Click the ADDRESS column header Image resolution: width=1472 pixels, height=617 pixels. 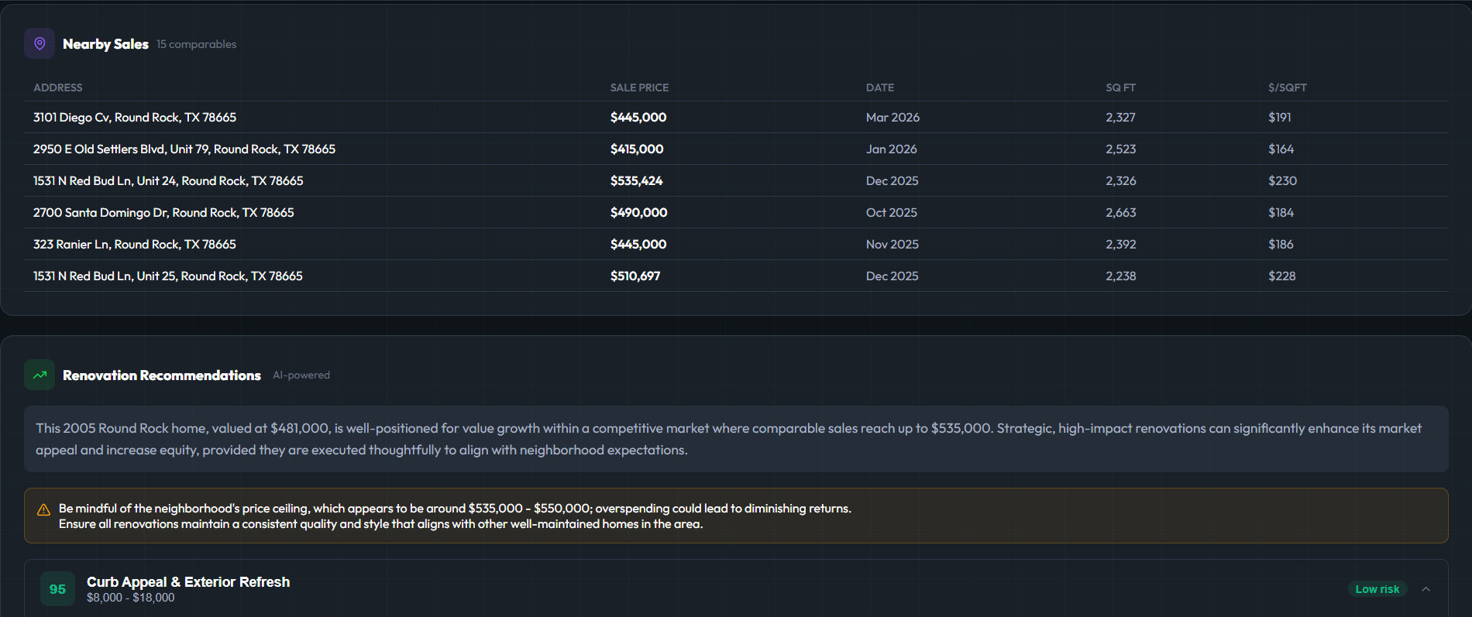click(57, 87)
